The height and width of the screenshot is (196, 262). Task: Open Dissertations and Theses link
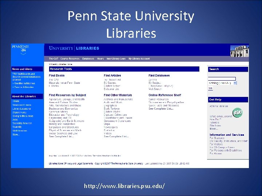pyautogui.click(x=118, y=118)
